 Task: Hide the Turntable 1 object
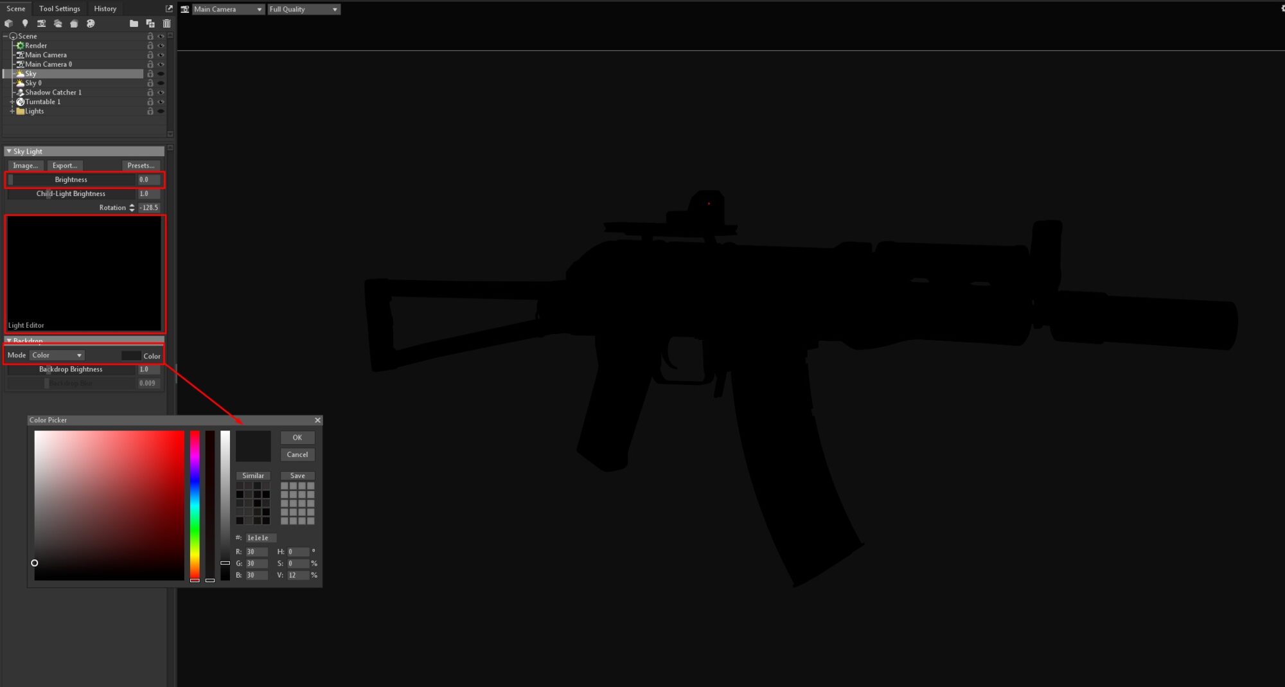[161, 102]
